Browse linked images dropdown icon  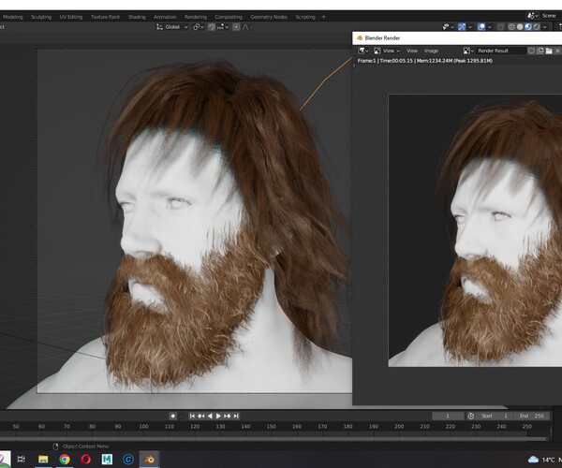click(x=468, y=51)
